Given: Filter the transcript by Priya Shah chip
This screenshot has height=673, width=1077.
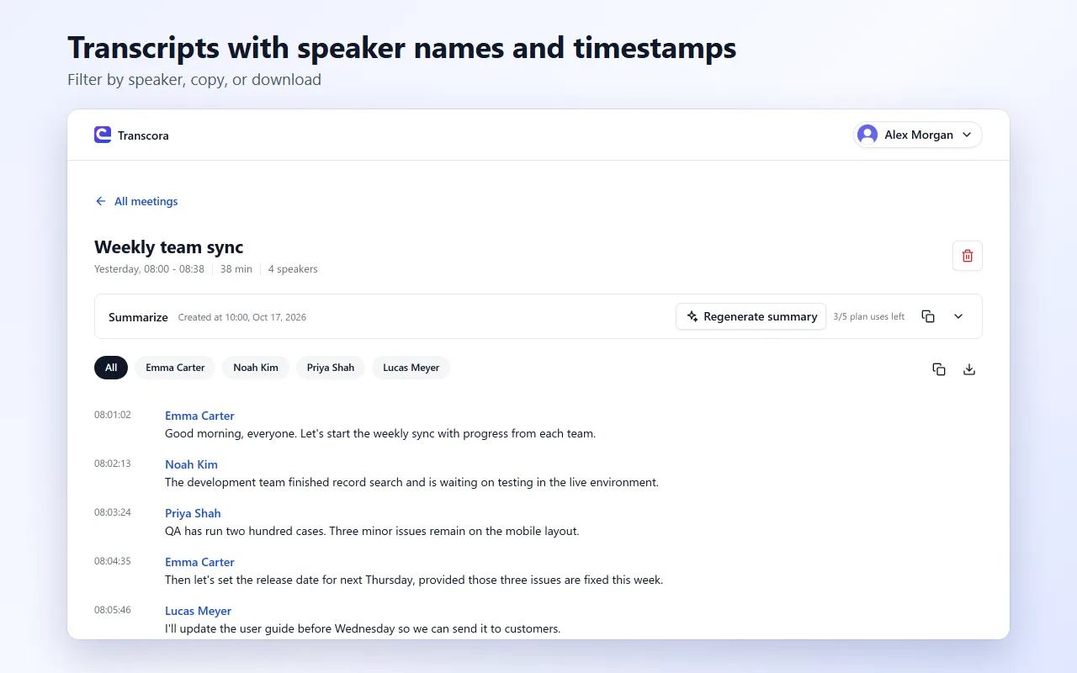Looking at the screenshot, I should [331, 368].
